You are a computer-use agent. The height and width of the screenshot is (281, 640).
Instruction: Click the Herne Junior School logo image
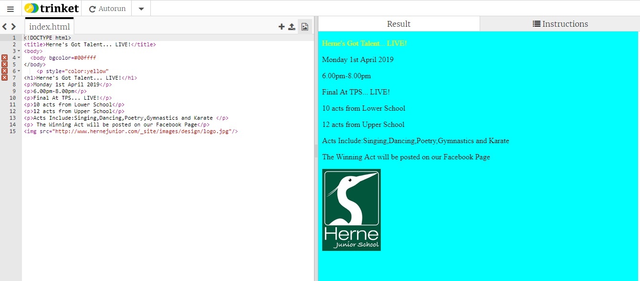(351, 209)
